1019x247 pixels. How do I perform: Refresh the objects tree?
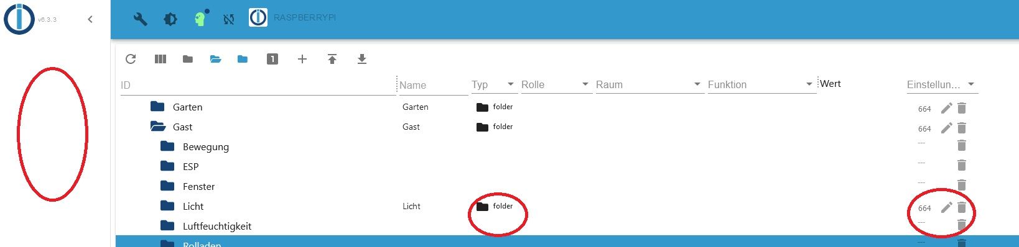[131, 59]
